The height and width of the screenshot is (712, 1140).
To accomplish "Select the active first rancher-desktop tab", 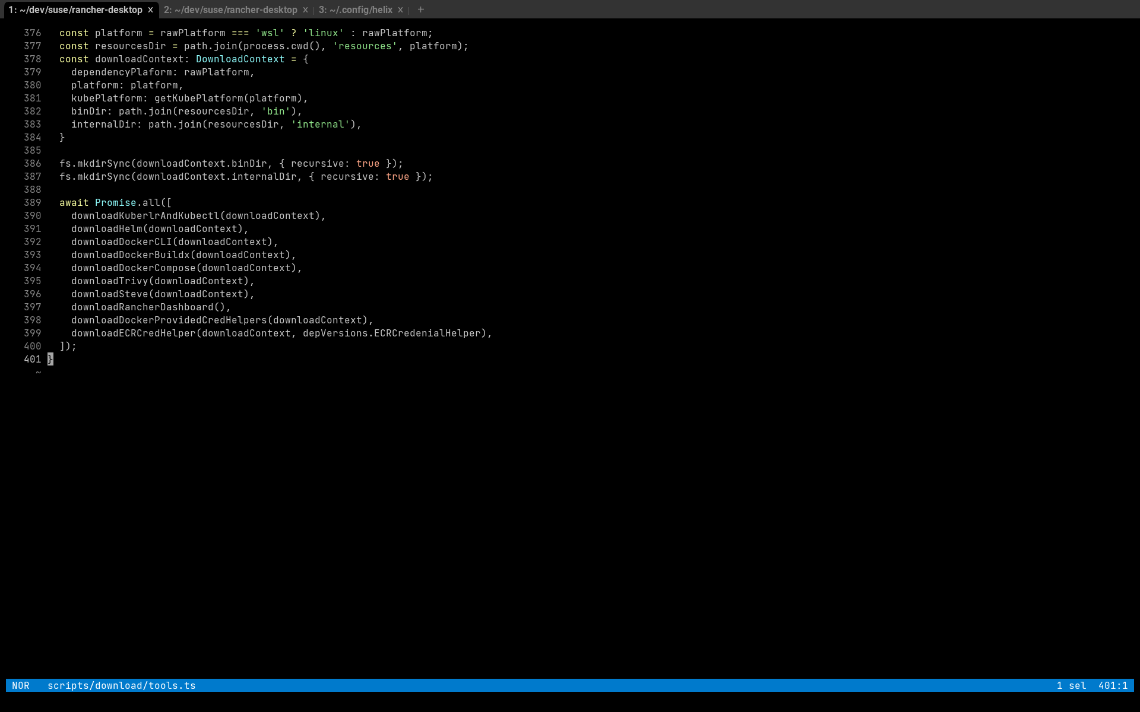I will click(x=75, y=9).
